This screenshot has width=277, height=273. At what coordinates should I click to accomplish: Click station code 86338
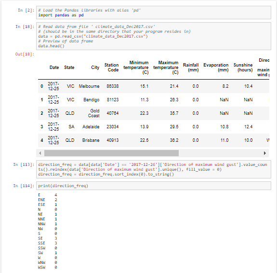coord(113,86)
